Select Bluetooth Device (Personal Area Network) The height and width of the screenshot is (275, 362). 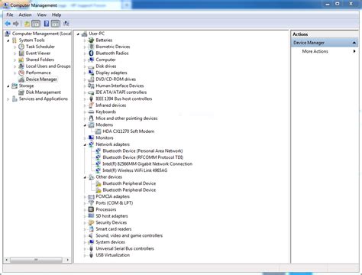coord(143,150)
